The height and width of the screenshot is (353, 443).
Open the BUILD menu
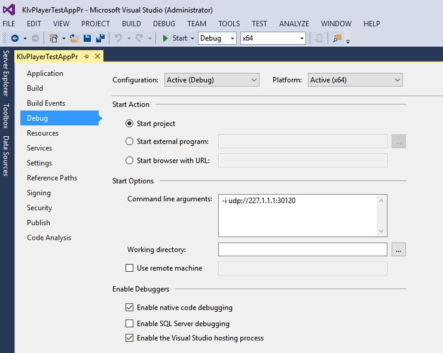132,24
